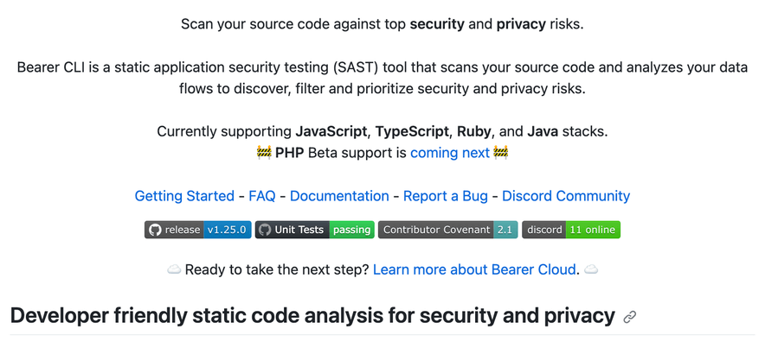Click the anchor link icon beside the heading
778x348 pixels.
coord(630,317)
